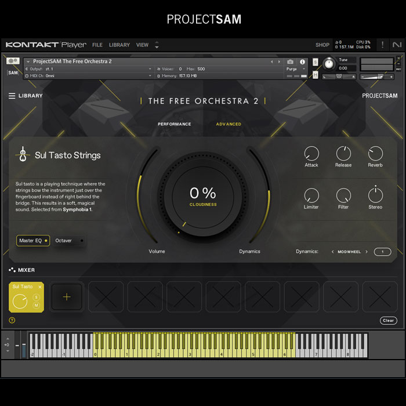Click the pitch bend wheel by keyboard
Viewport: 406px width, 406px height.
coord(17,345)
